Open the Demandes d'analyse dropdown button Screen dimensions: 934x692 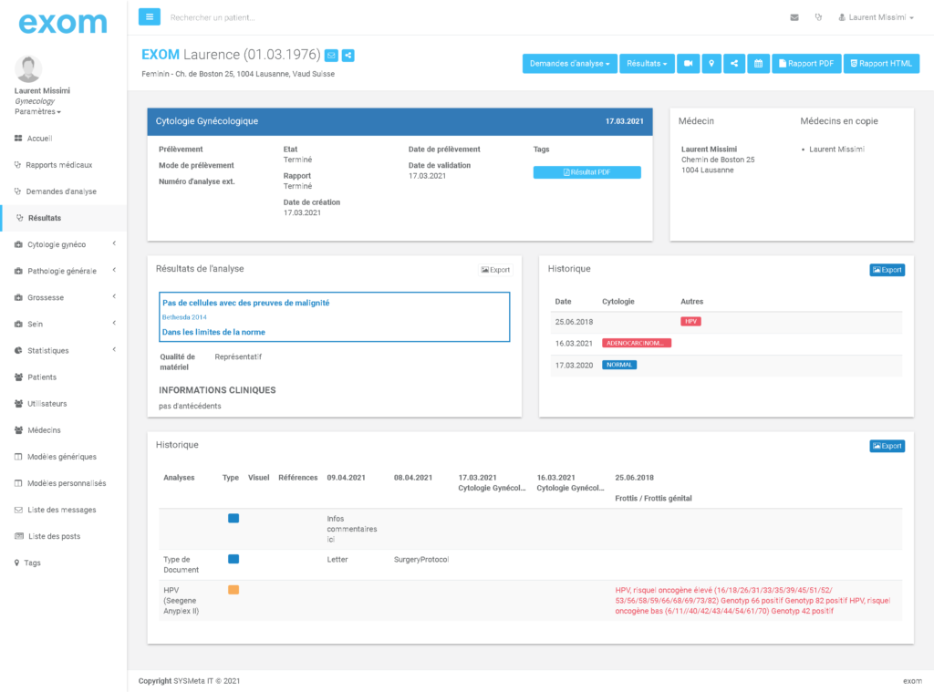[569, 64]
